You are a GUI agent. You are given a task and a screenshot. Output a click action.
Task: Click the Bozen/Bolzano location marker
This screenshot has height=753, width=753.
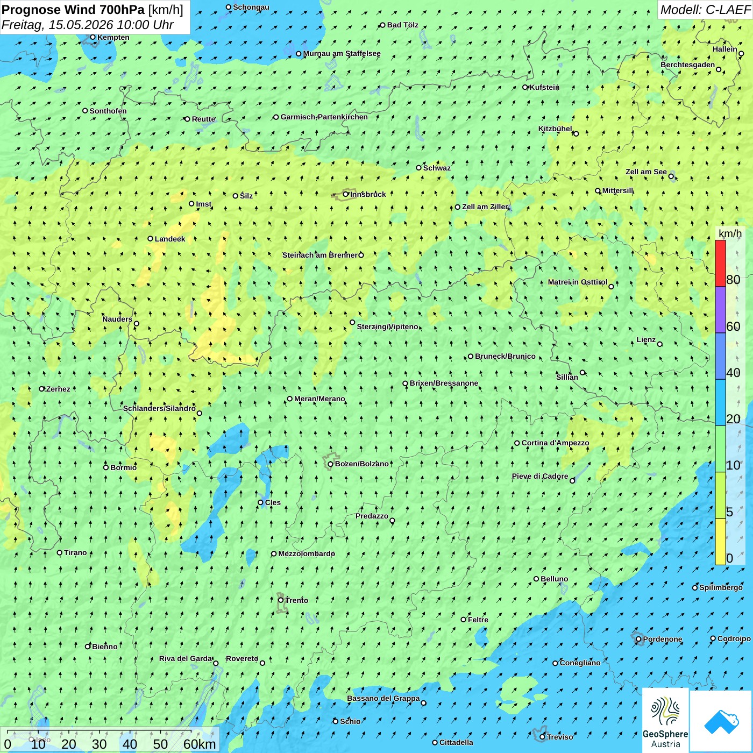330,464
